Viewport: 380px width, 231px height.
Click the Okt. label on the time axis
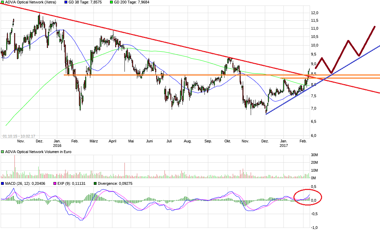click(227, 141)
